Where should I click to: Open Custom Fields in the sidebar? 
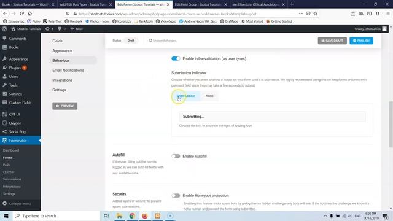(x=20, y=103)
